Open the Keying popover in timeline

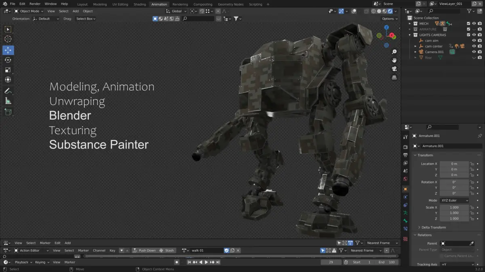point(42,262)
